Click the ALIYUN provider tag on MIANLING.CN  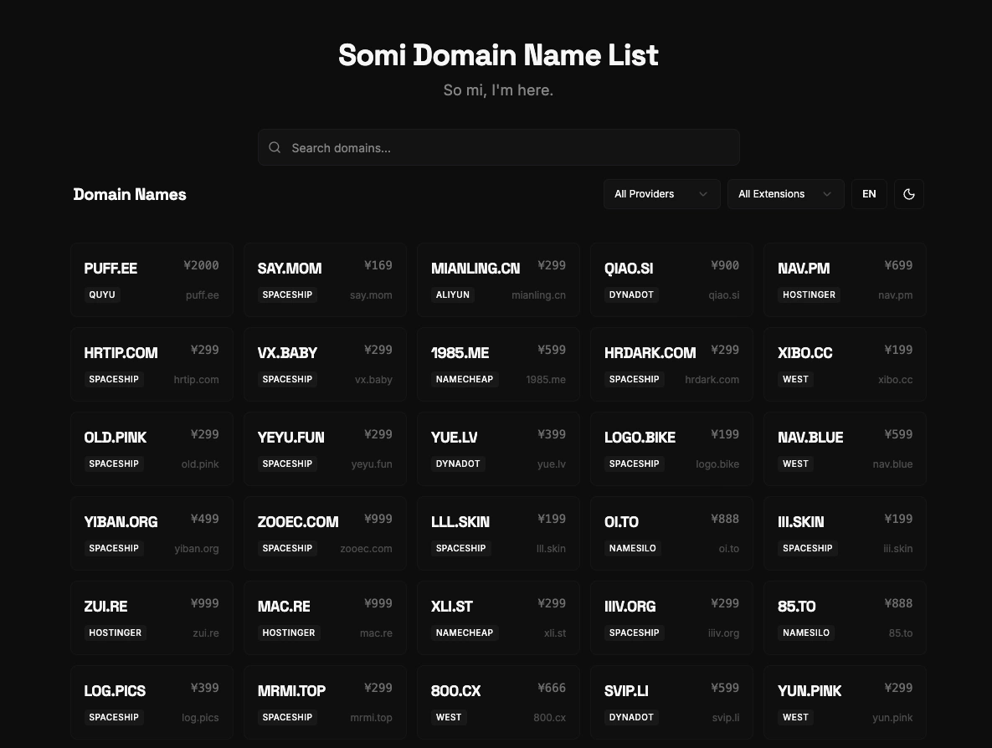(x=453, y=295)
